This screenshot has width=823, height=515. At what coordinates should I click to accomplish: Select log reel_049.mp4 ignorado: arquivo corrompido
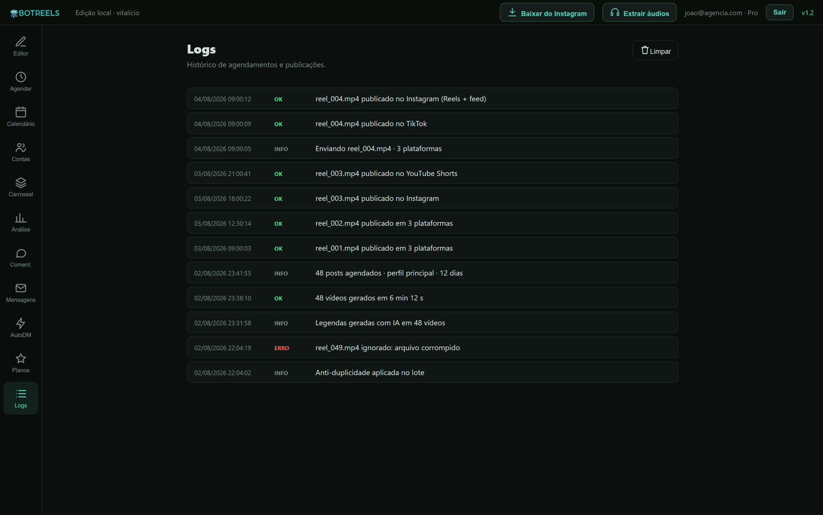click(x=432, y=348)
